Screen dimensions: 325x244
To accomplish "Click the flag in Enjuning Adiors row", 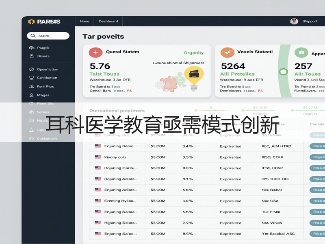I will click(98, 190).
